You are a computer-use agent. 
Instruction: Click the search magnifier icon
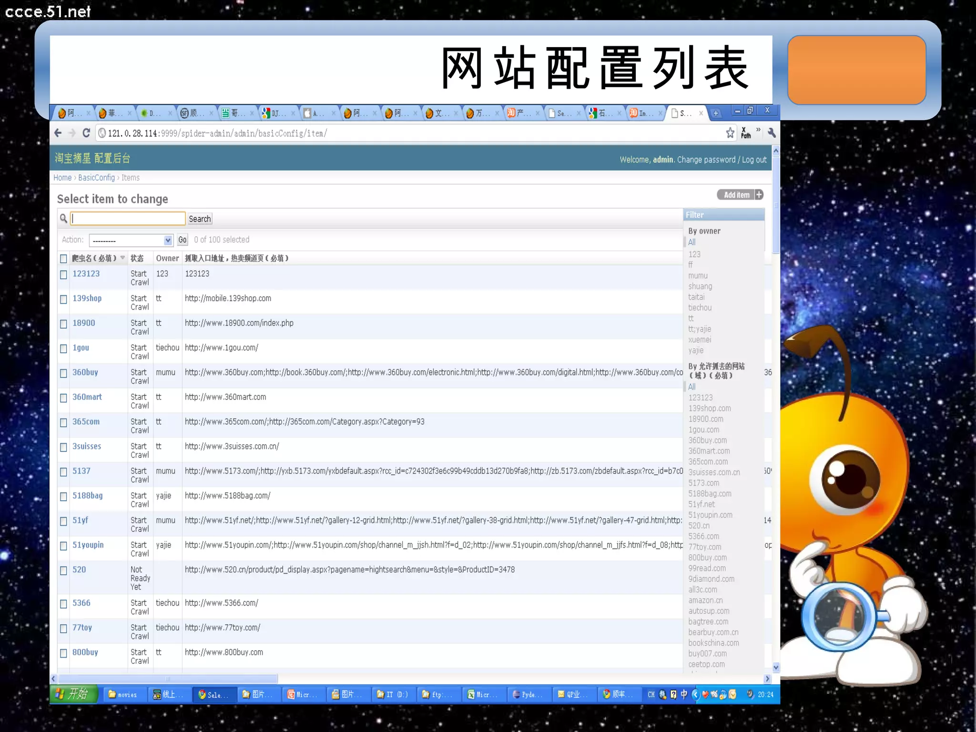[x=63, y=218]
